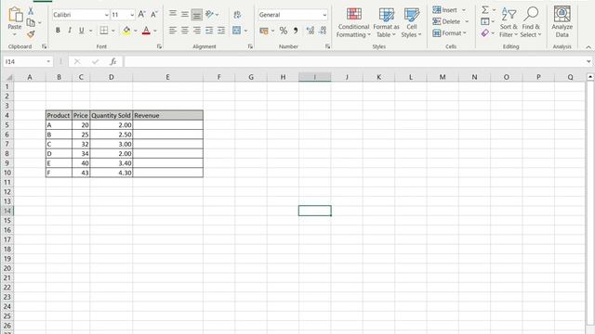The image size is (595, 334).
Task: Click the vertical scrollbar up arrow
Action: coord(590,77)
